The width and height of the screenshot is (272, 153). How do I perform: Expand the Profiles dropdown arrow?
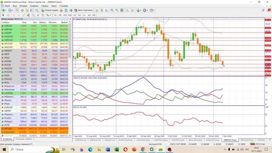pos(12,10)
